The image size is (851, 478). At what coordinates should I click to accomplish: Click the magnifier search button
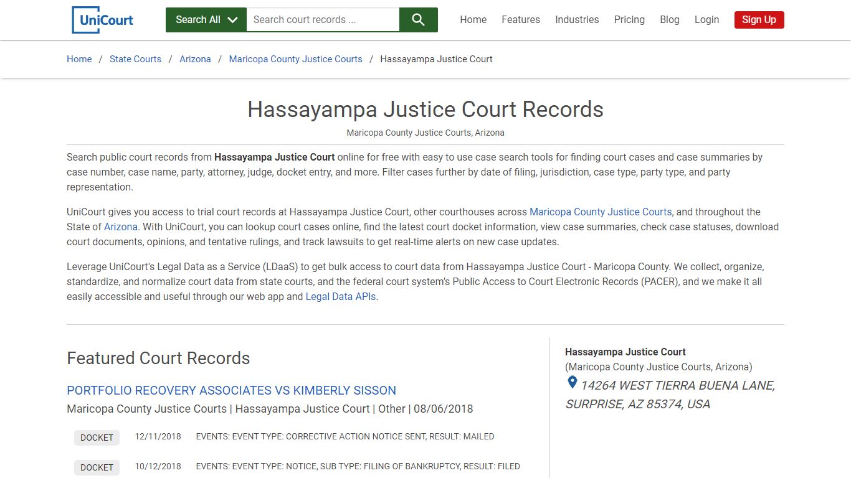pos(419,20)
